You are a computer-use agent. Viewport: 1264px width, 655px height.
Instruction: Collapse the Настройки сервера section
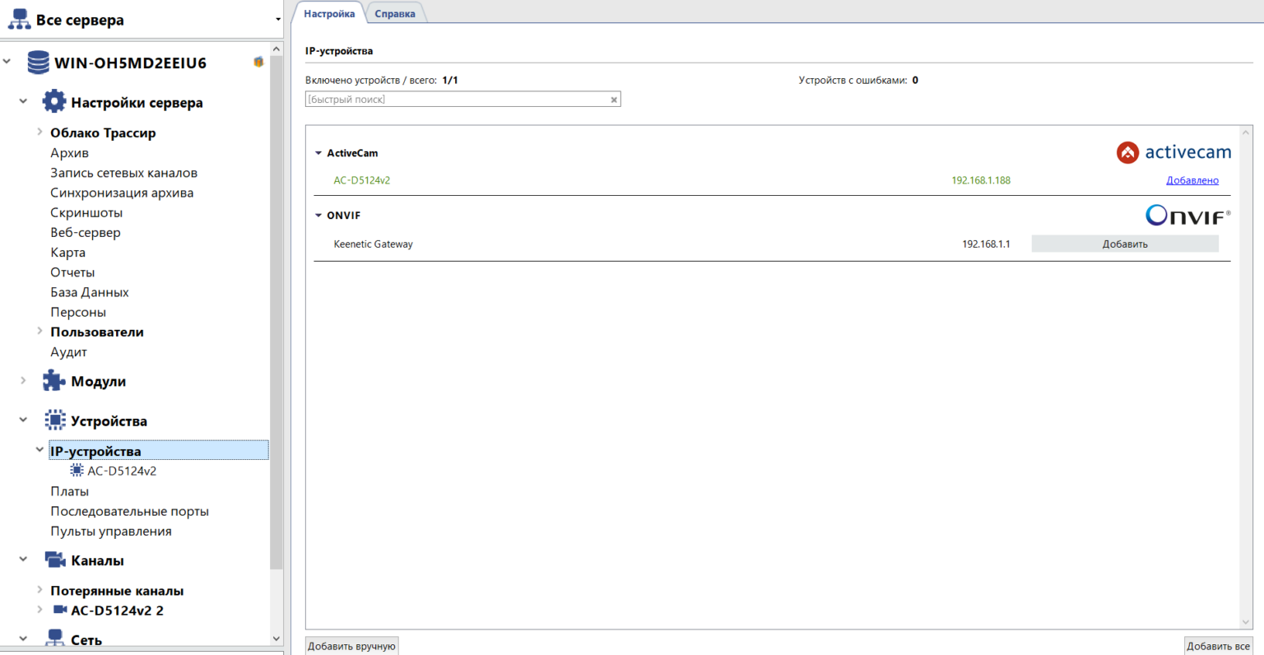click(23, 101)
